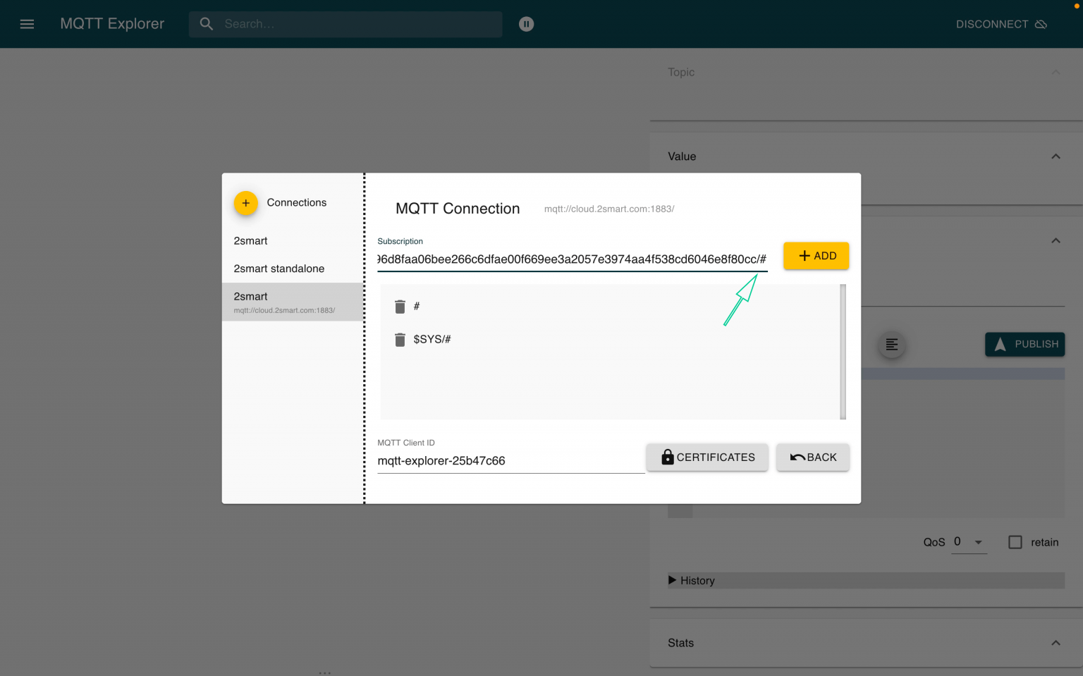Focus the Subscription input field
The height and width of the screenshot is (676, 1083).
[x=573, y=259]
